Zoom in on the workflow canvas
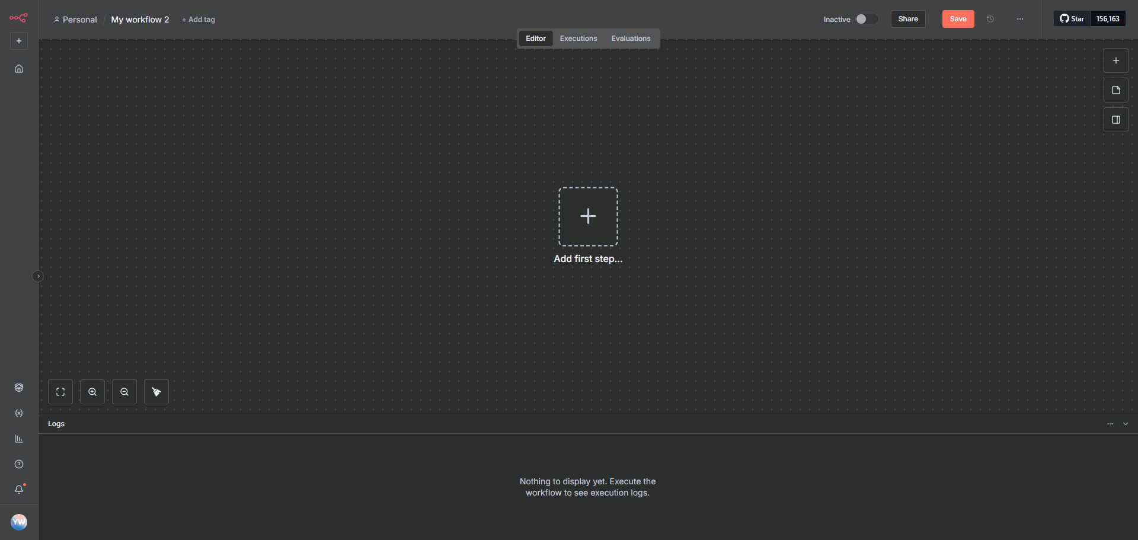The height and width of the screenshot is (540, 1138). (92, 392)
